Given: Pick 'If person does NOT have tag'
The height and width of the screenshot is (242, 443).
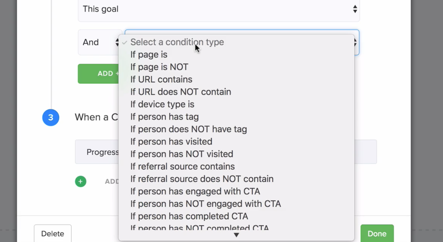Looking at the screenshot, I should click(x=188, y=129).
